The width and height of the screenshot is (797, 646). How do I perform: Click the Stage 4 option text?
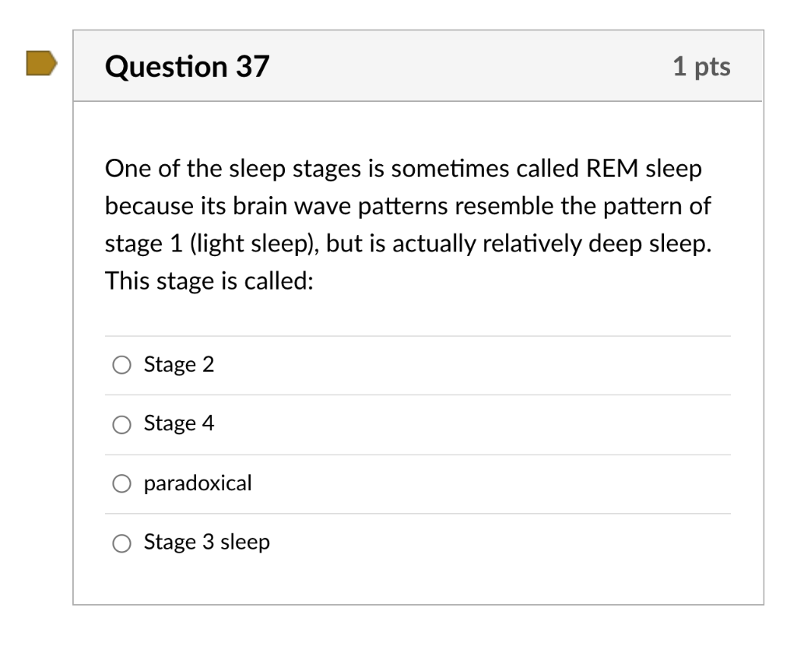coord(179,423)
